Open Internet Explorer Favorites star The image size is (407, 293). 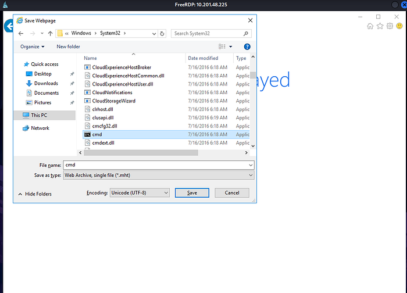pyautogui.click(x=380, y=26)
